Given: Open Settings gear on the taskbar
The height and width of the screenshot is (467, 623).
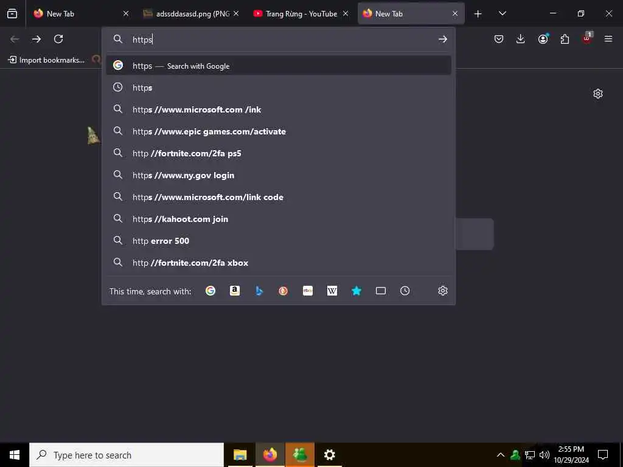Looking at the screenshot, I should click(x=329, y=455).
